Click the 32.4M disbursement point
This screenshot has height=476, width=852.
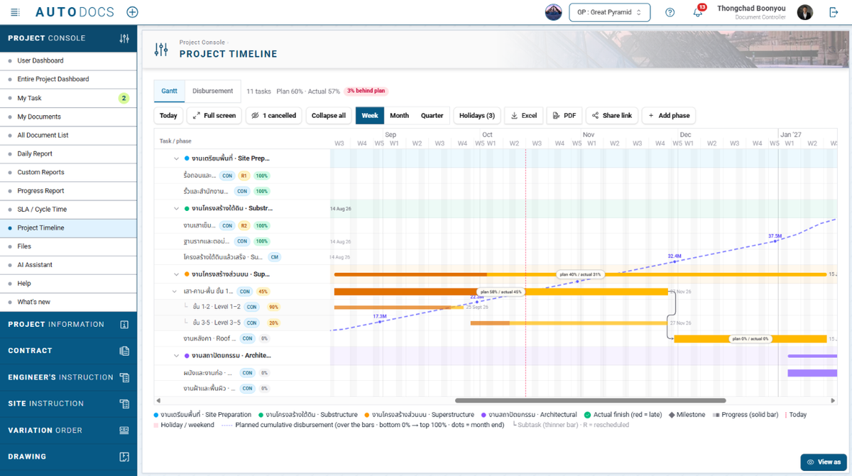(x=674, y=261)
